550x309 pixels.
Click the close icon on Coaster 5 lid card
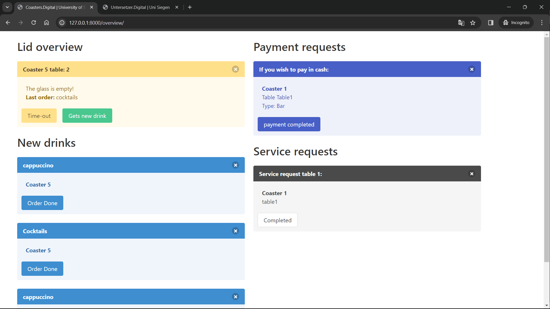tap(236, 70)
